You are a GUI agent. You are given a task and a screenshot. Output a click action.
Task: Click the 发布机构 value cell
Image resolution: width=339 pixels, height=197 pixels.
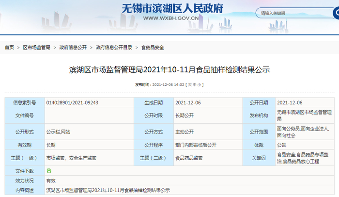point(305,115)
